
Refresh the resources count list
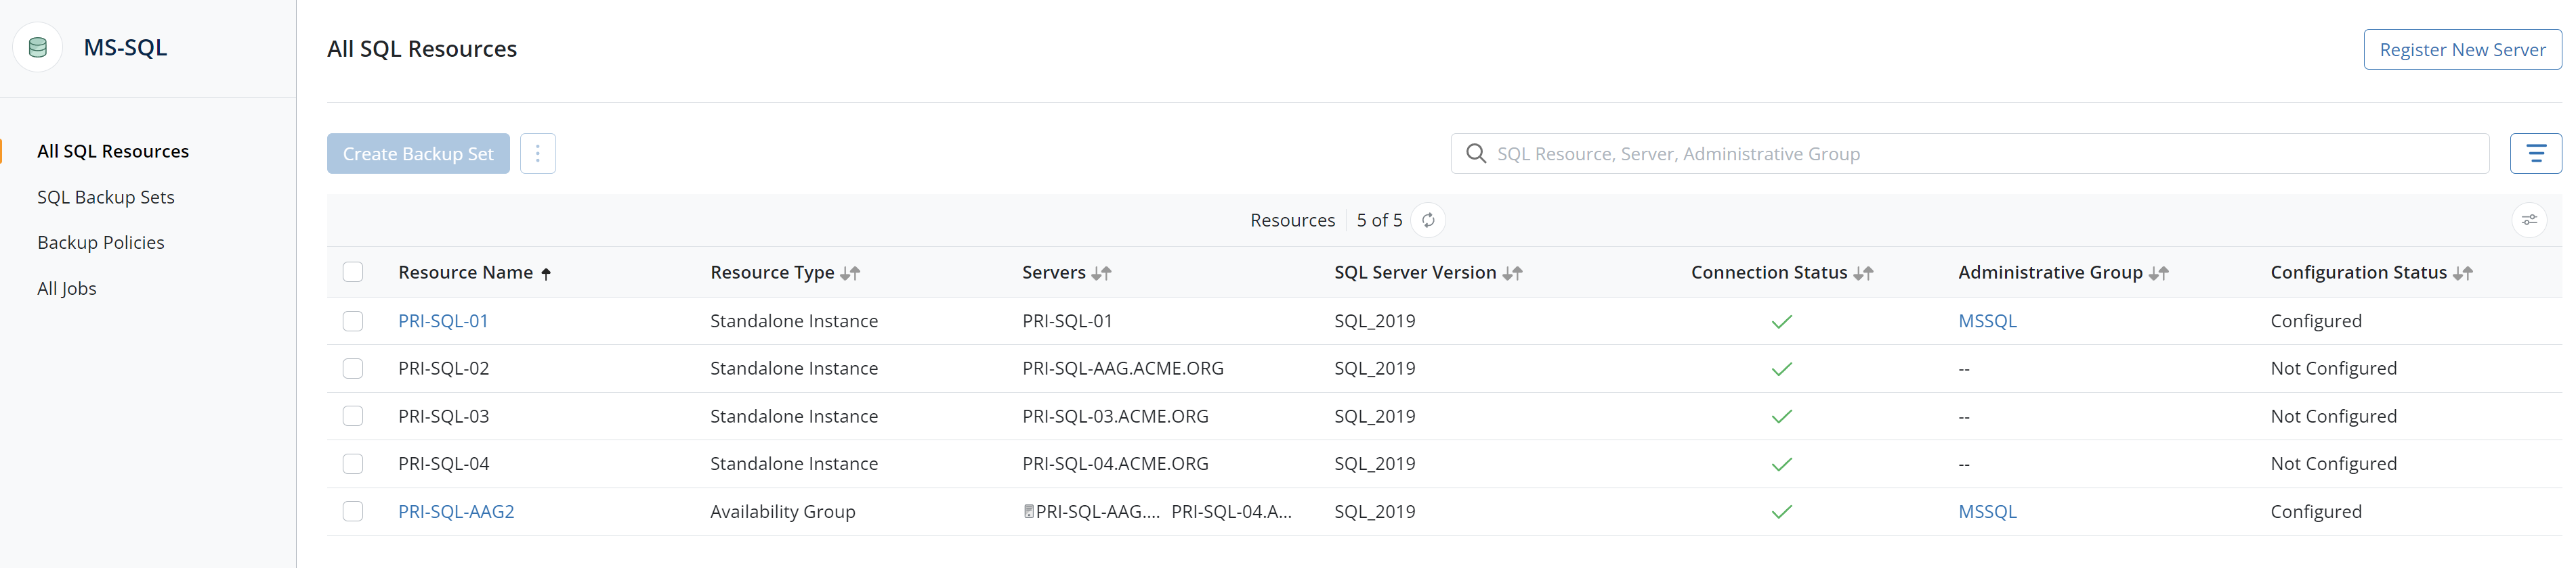coord(1428,220)
